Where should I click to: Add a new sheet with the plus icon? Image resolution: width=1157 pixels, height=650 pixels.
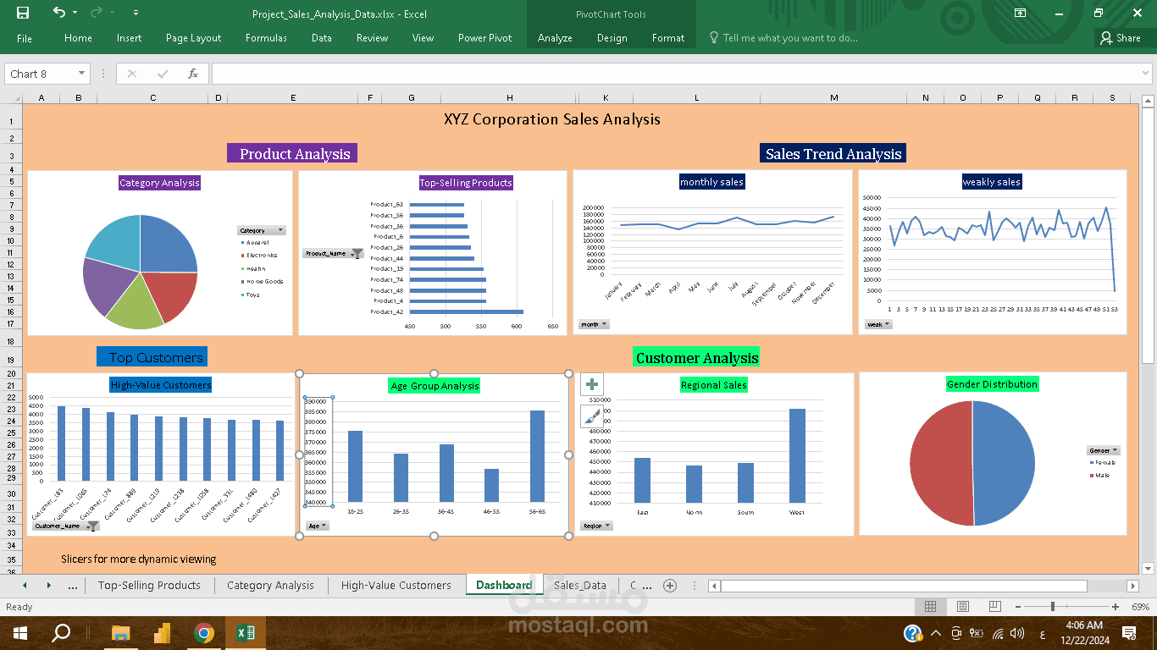(670, 585)
